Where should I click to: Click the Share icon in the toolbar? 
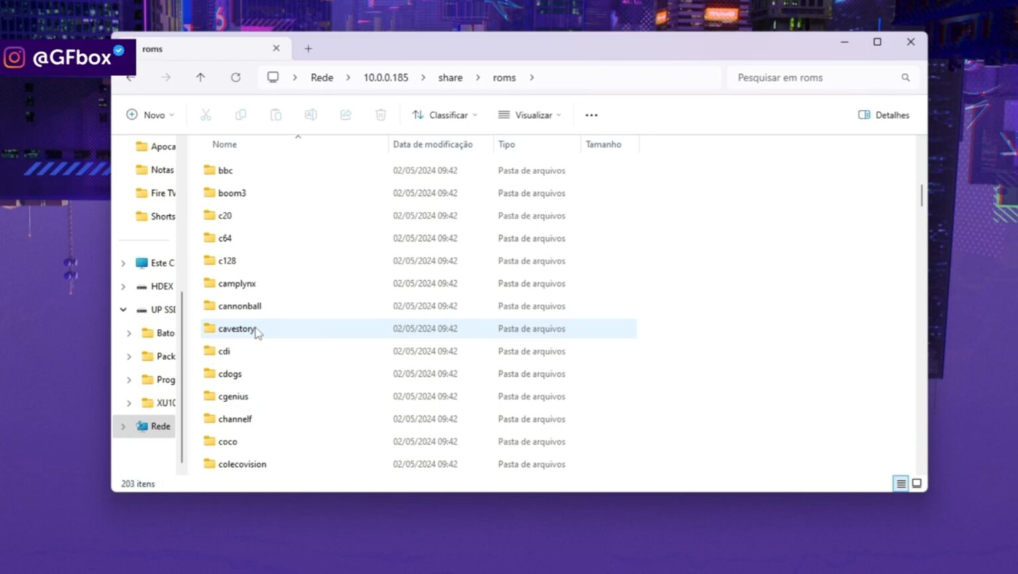click(345, 115)
